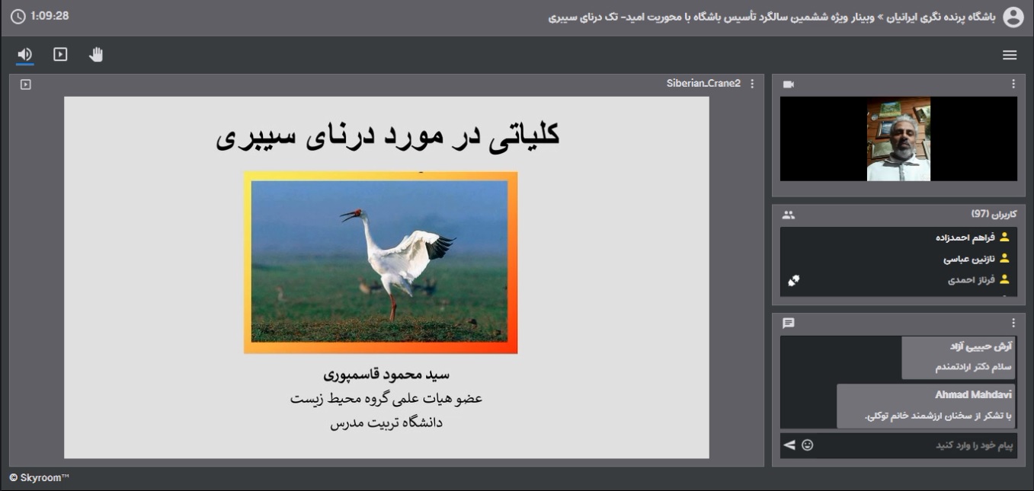This screenshot has width=1034, height=491.
Task: Open the user profile avatar
Action: pyautogui.click(x=1013, y=18)
